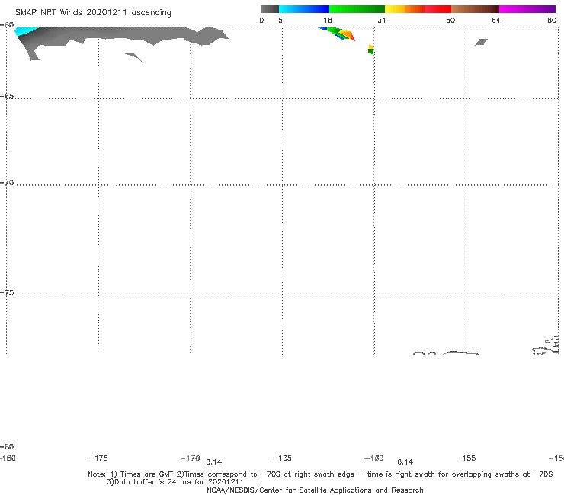Click the yellow-orange-red segment of the colorbar
The height and width of the screenshot is (495, 564).
pyautogui.click(x=418, y=9)
